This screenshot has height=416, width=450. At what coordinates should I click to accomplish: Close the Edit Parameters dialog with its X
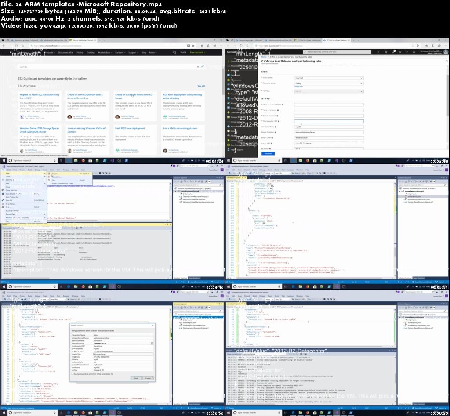pos(152,326)
